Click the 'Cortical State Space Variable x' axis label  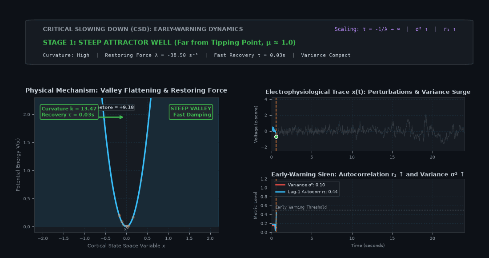click(126, 246)
